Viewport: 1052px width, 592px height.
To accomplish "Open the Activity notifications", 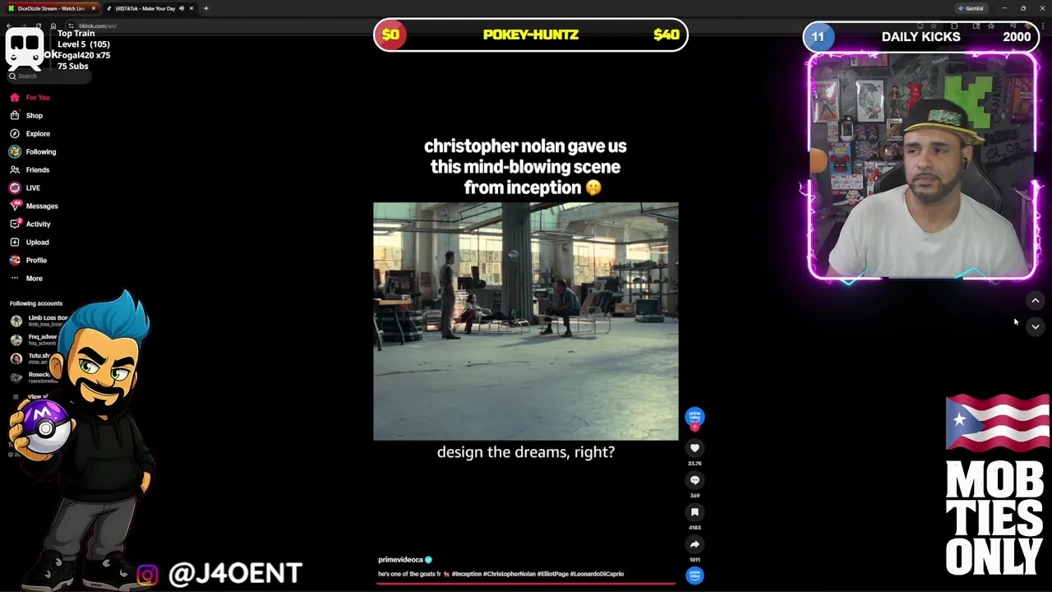I will [x=30, y=224].
